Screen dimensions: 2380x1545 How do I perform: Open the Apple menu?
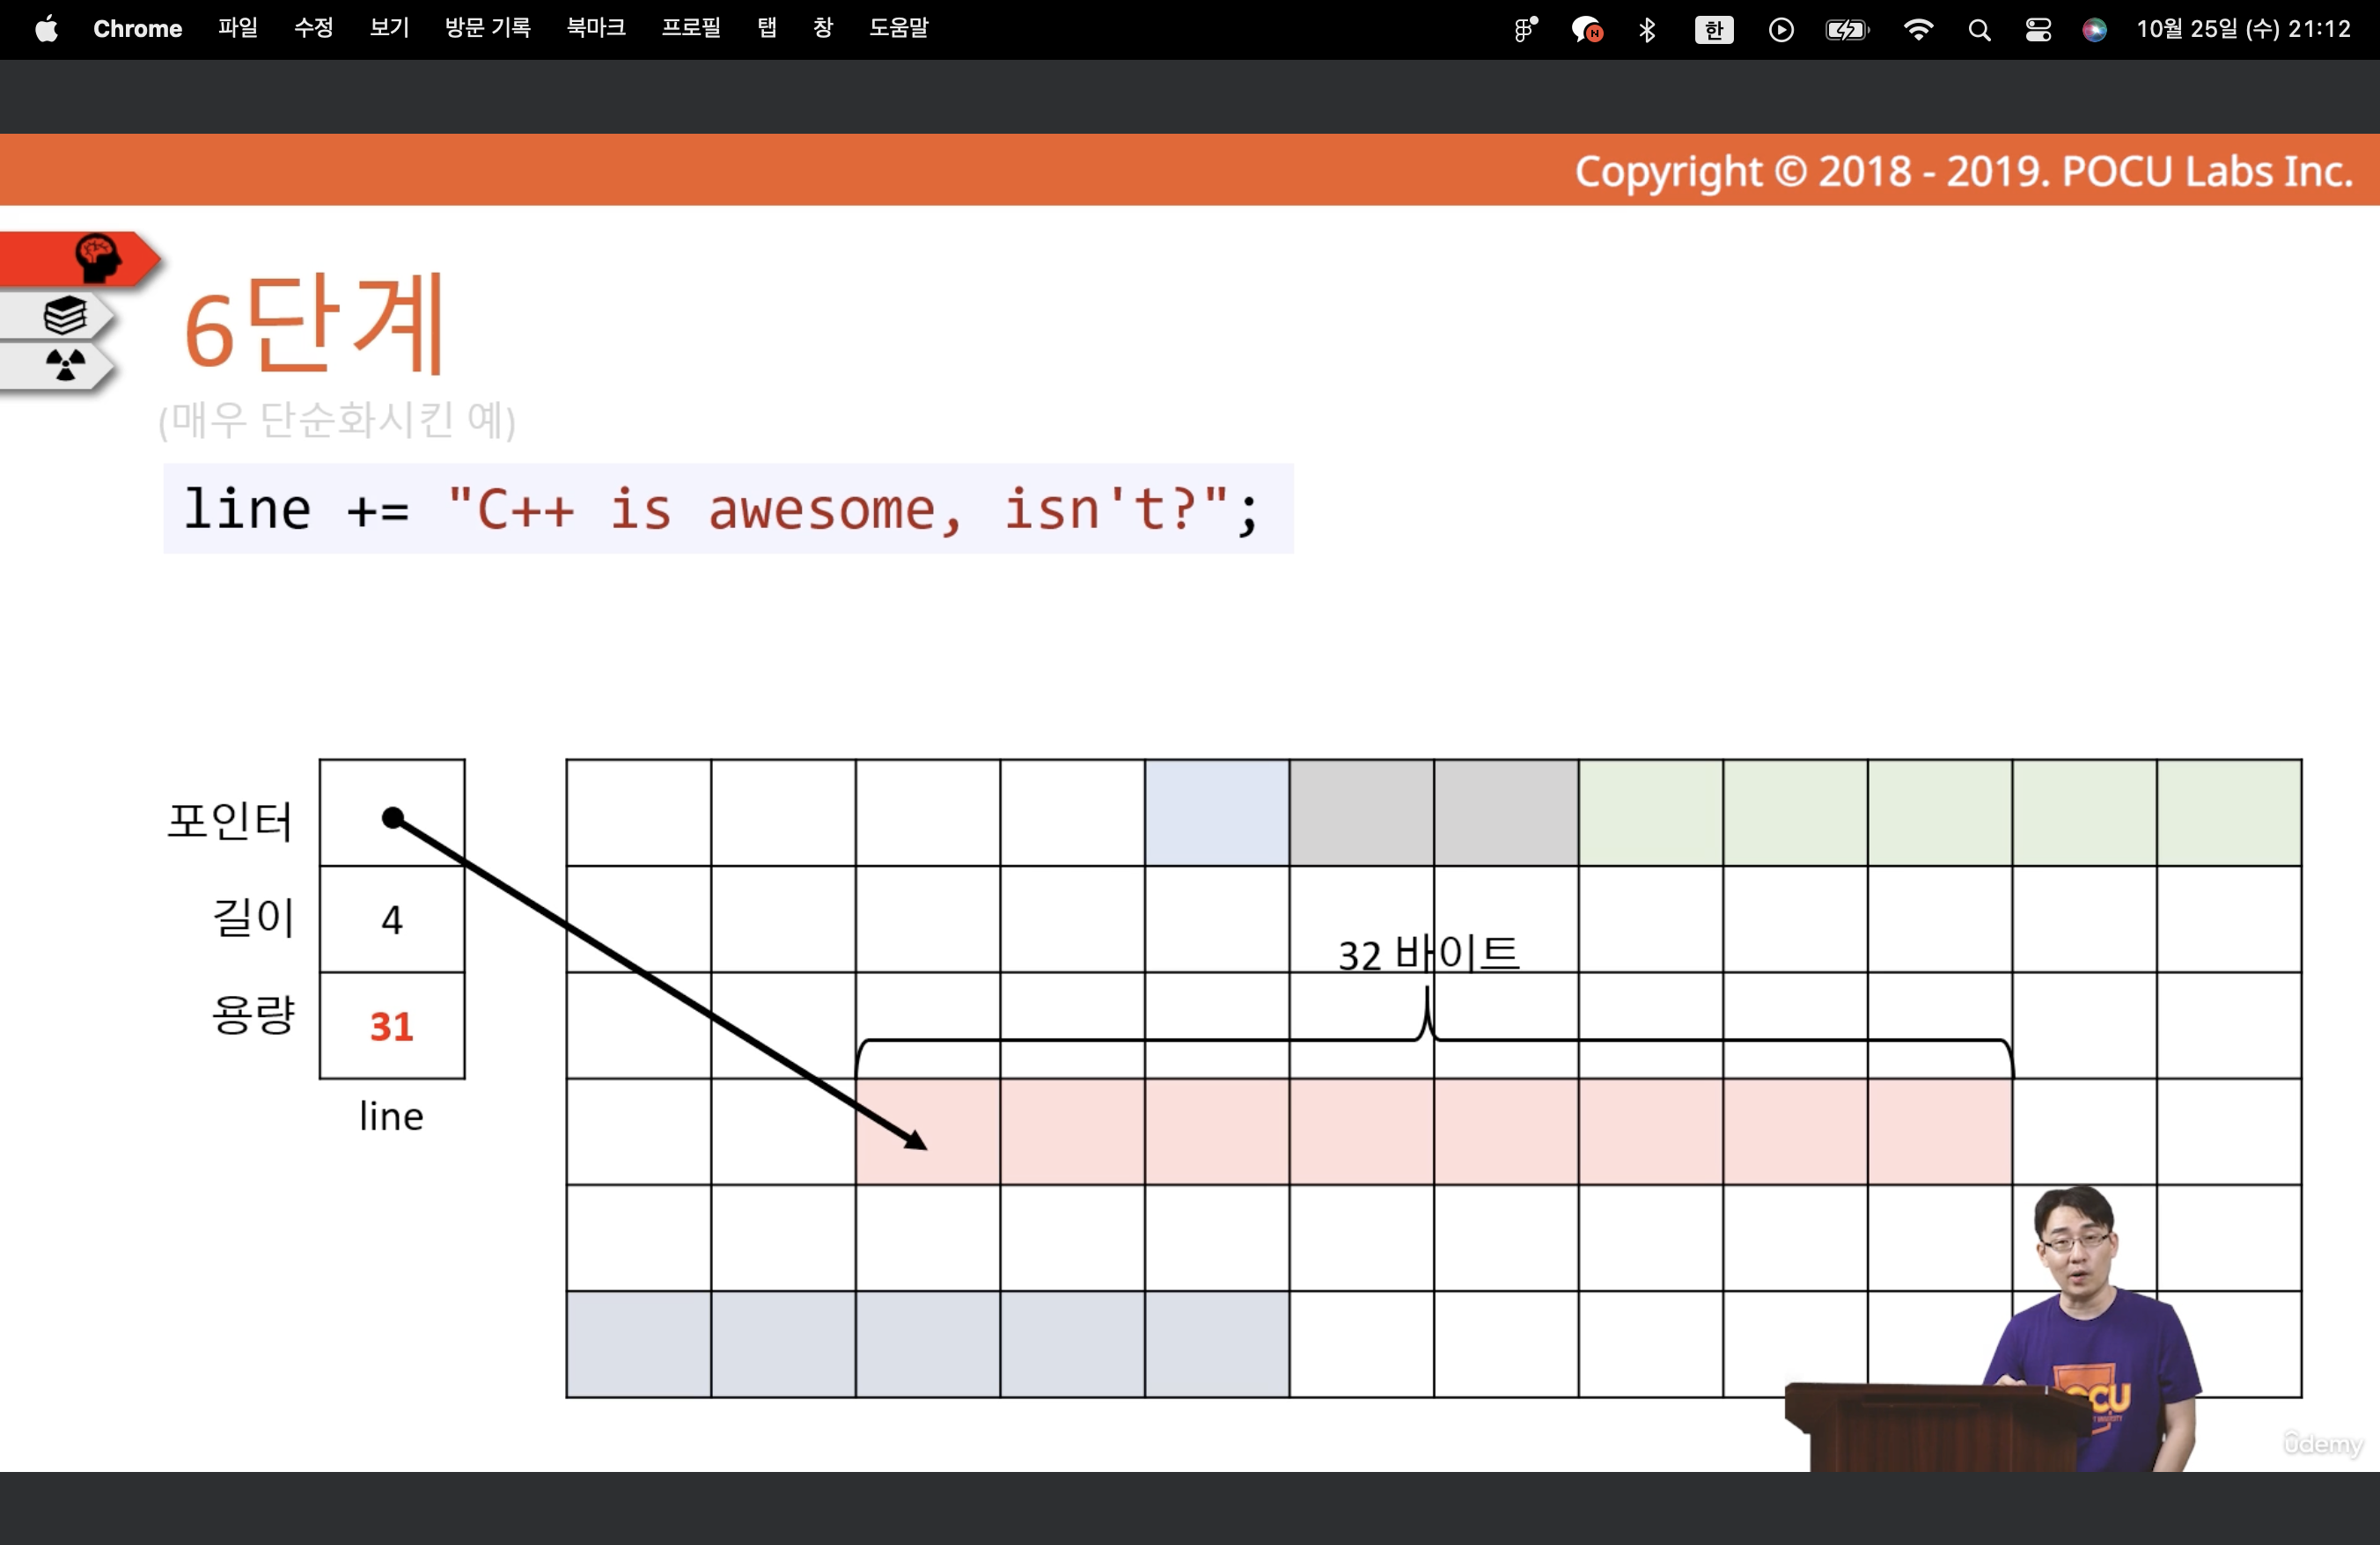[x=46, y=29]
